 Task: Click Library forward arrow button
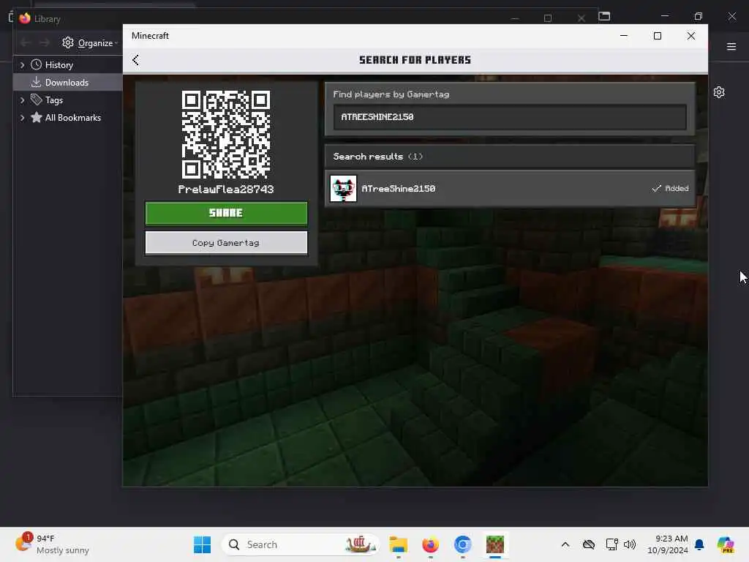[45, 43]
